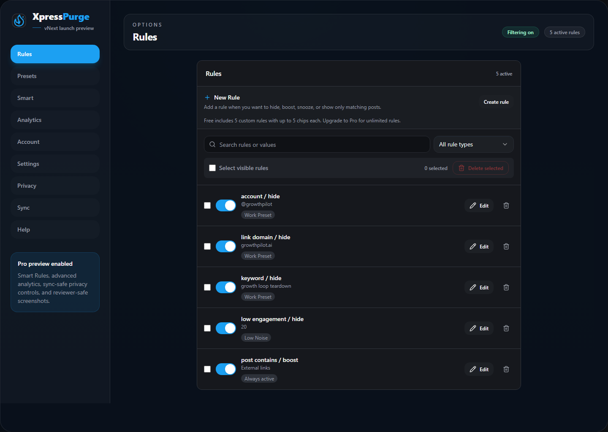Click the External links value text

[255, 368]
